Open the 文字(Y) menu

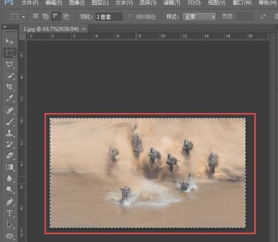coord(124,3)
